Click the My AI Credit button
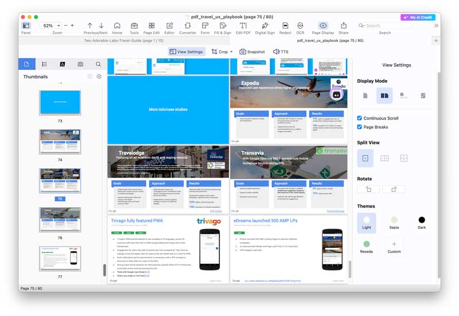This screenshot has width=459, height=316. (x=418, y=17)
